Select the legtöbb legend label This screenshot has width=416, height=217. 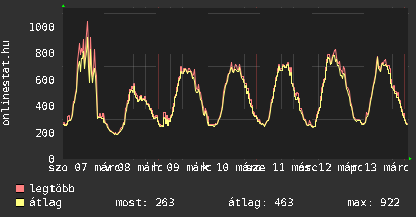pyautogui.click(x=52, y=189)
